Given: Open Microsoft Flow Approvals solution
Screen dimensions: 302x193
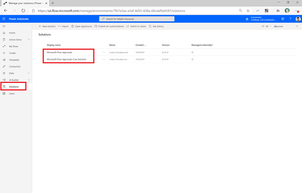Looking at the screenshot, I should click(60, 52).
